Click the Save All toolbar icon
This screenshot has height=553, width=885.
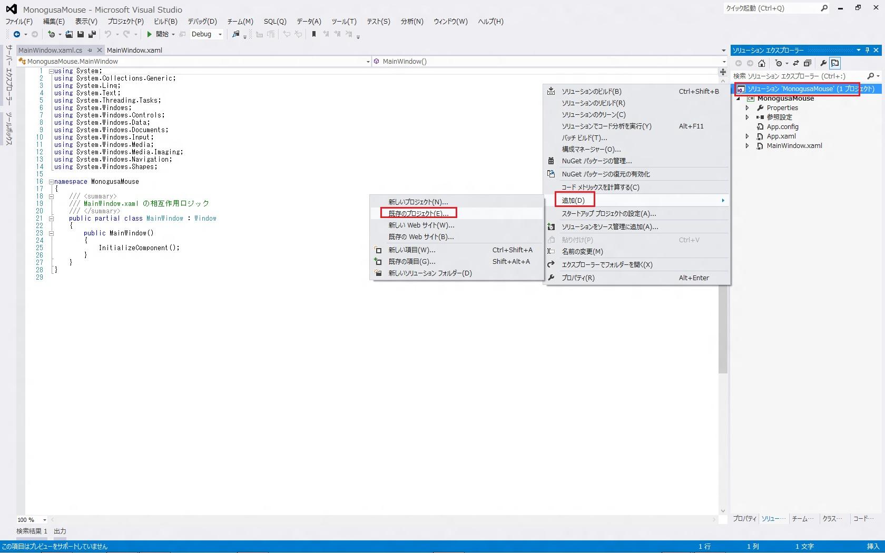tap(92, 34)
